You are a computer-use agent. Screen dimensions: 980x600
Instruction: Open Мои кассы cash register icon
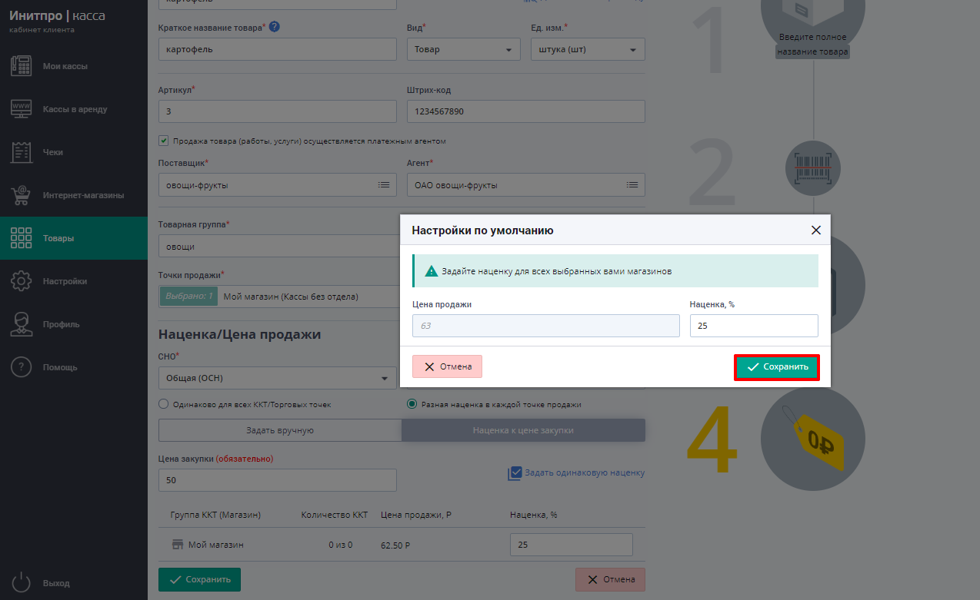pyautogui.click(x=22, y=66)
